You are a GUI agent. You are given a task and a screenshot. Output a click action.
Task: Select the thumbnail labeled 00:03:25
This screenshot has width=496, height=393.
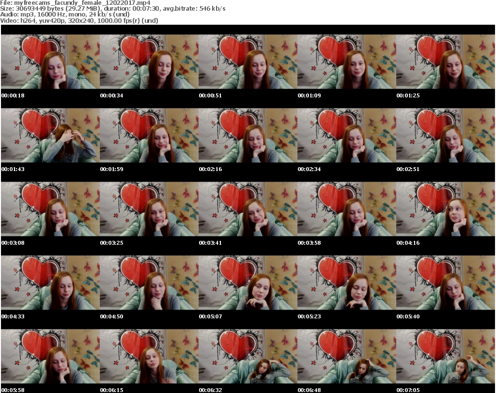(149, 209)
